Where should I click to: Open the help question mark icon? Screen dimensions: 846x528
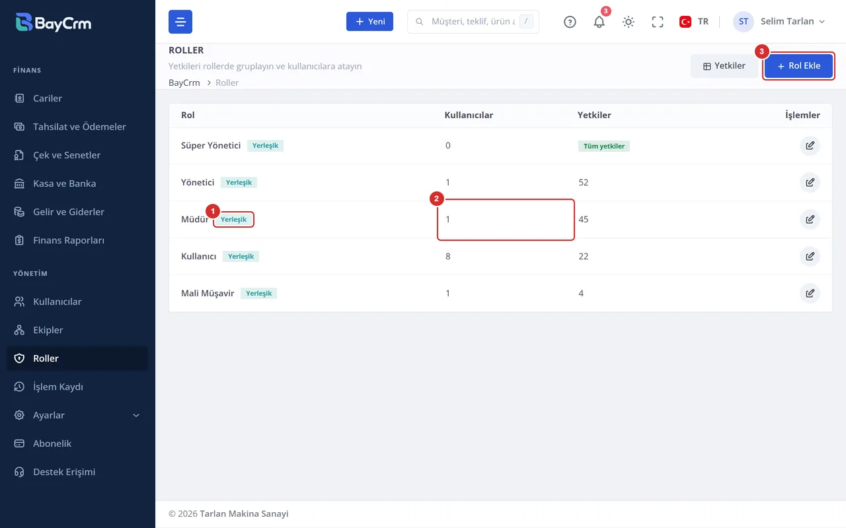tap(570, 22)
